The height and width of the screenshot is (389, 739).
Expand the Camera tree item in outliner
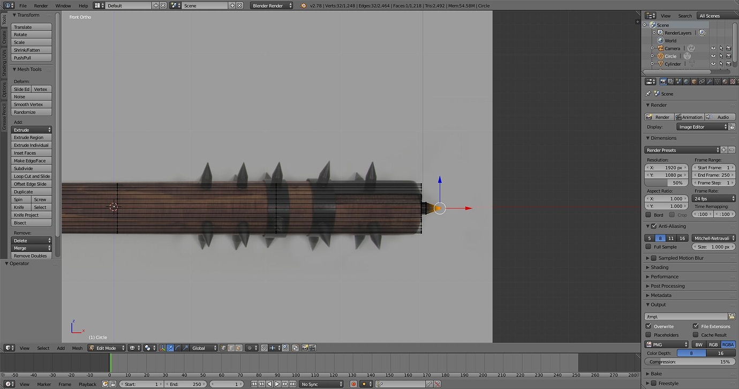coord(652,48)
